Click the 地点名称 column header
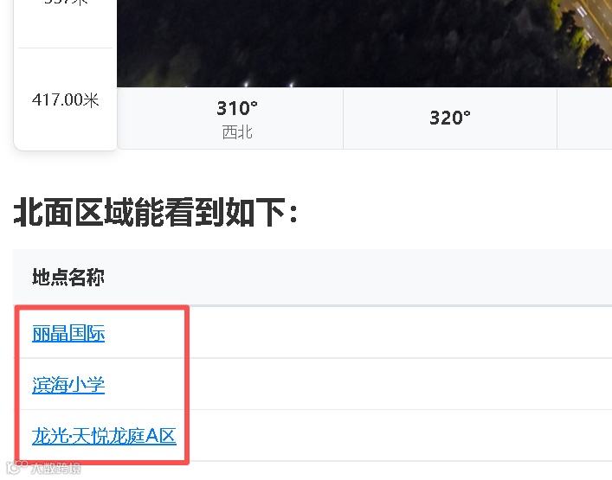 point(68,278)
